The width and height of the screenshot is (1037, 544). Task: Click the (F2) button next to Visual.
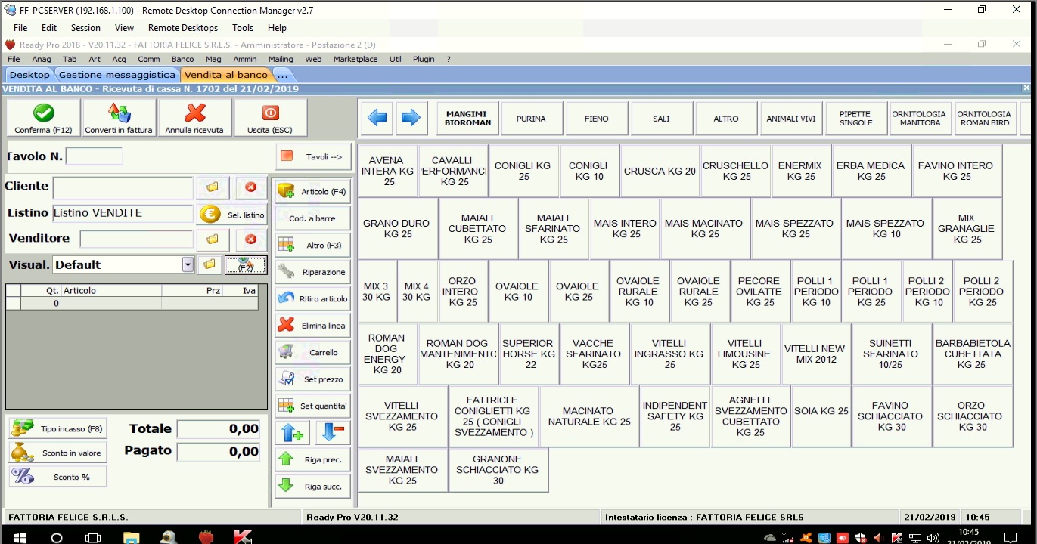pyautogui.click(x=246, y=265)
